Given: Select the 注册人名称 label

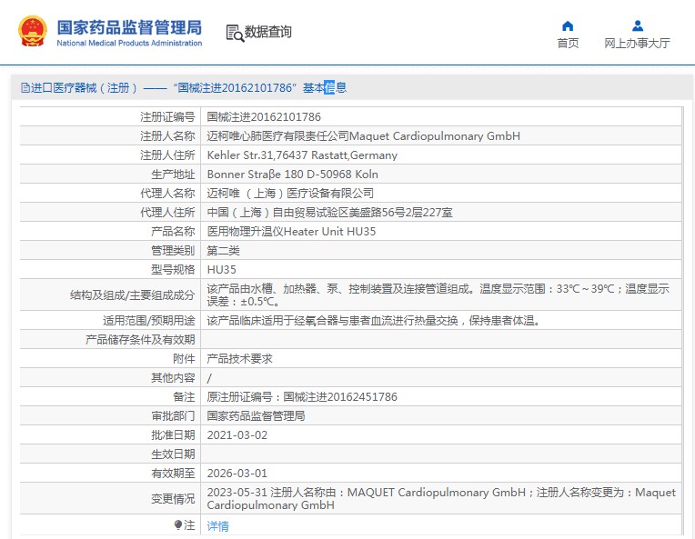Looking at the screenshot, I should [167, 136].
